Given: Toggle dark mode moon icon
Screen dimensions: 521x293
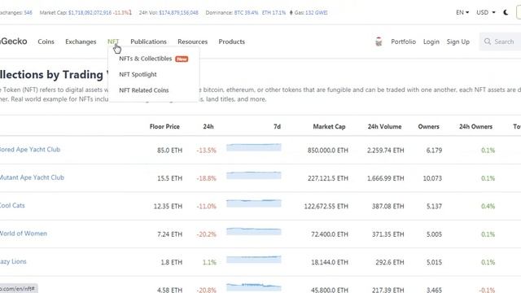Looking at the screenshot, I should coord(506,13).
